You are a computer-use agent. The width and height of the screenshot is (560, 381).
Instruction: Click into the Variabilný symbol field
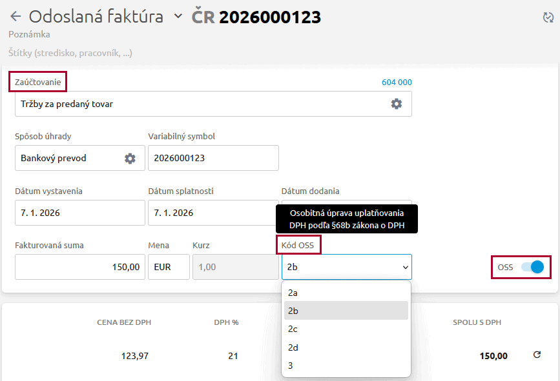coord(213,158)
